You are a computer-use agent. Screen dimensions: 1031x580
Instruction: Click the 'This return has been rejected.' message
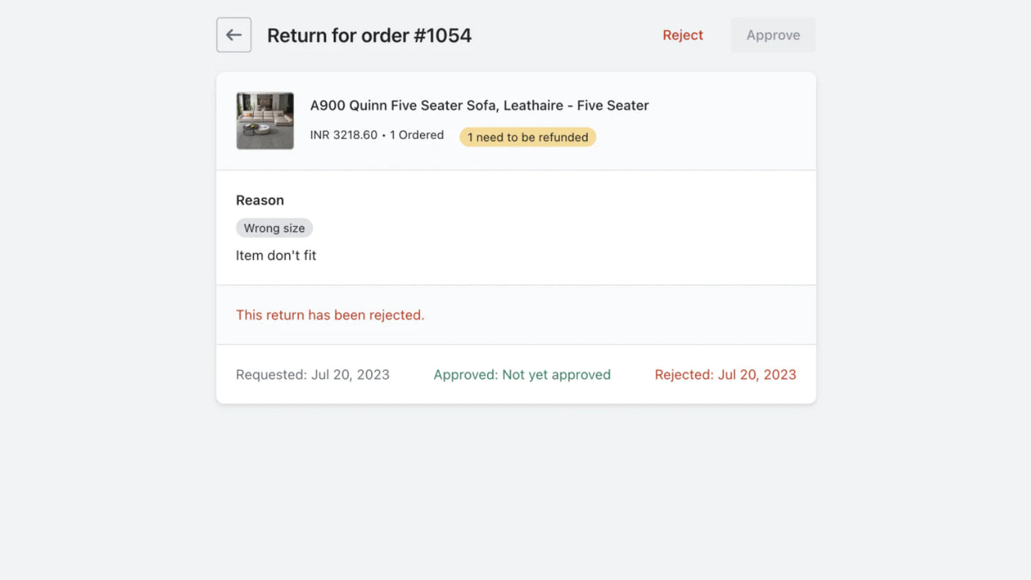[330, 315]
